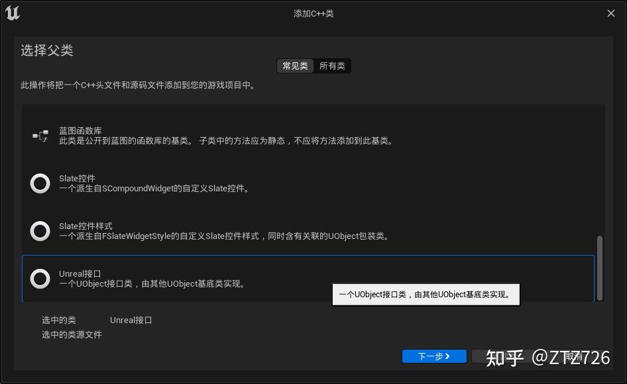Select the Slate控件样式 class row

(x=199, y=231)
